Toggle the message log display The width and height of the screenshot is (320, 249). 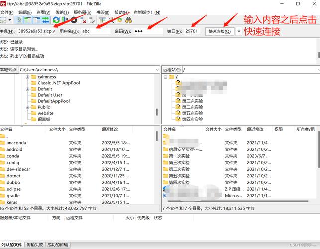[19, 20]
